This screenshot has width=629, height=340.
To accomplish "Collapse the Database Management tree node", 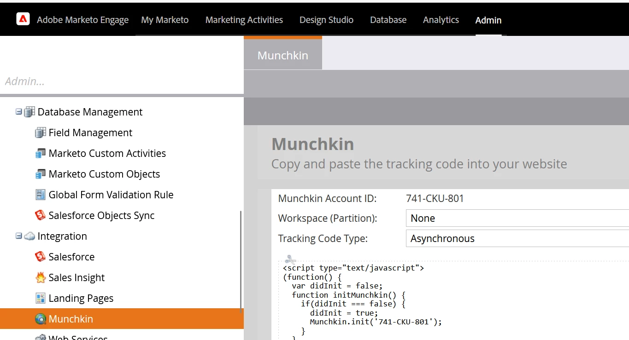I will coord(18,111).
